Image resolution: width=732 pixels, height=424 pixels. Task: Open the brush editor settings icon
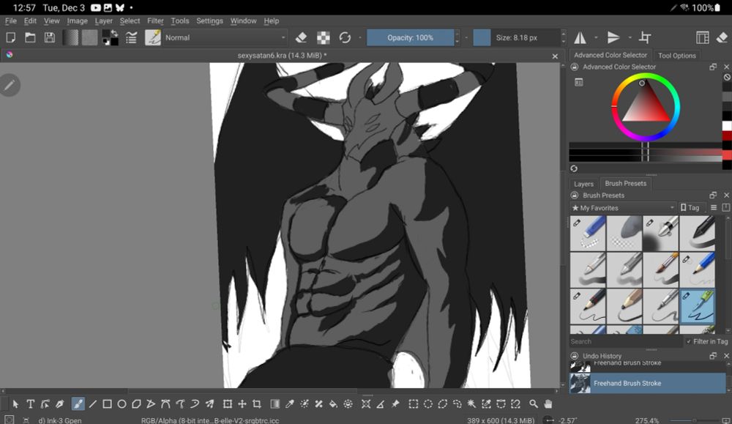tap(132, 37)
